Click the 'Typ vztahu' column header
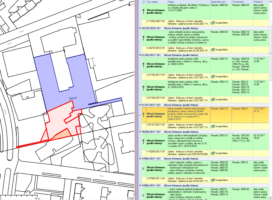 pyautogui.click(x=156, y=2)
